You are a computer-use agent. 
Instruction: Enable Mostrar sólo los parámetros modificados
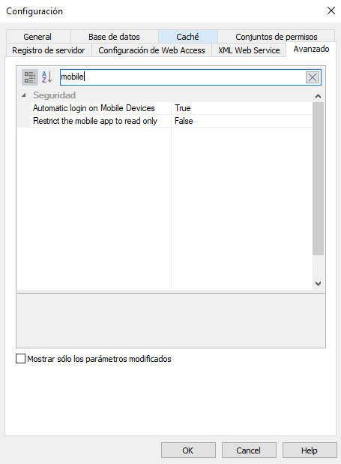click(x=20, y=359)
